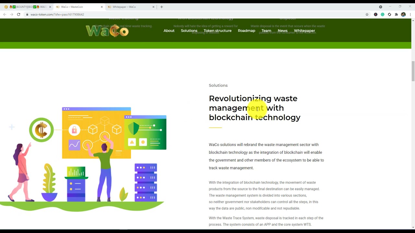Click heading 'Revolutionizing waste management with blockchain technology'
Viewport: 415px width, 233px height.
pos(255,108)
